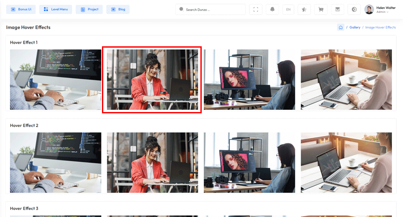Open the EN language selector
Screen dimensions: 403x217
(x=288, y=9)
